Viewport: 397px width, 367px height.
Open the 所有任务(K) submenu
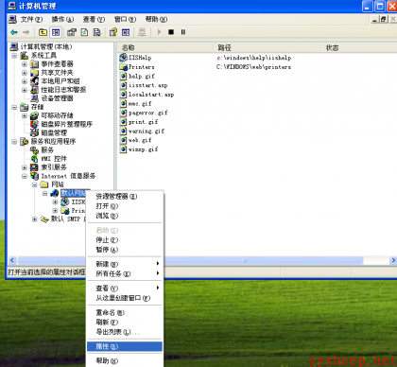tap(125, 273)
